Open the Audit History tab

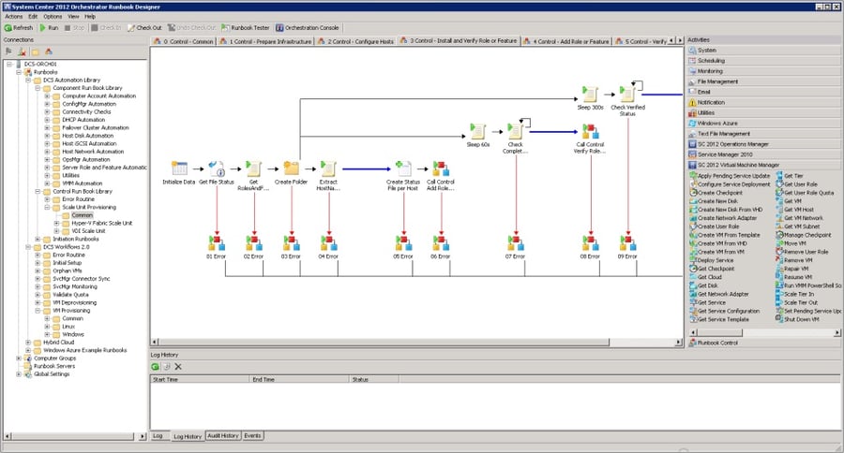coord(223,436)
